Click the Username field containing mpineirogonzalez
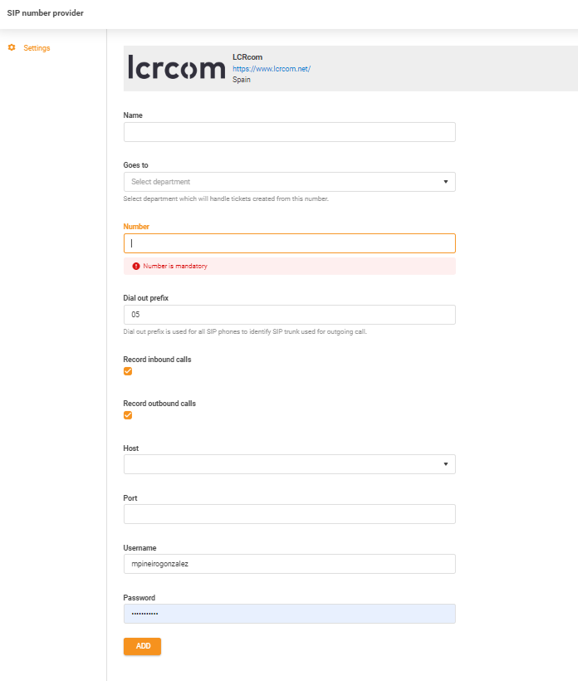 pos(289,563)
